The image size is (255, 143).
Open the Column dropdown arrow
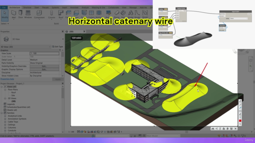point(51,19)
